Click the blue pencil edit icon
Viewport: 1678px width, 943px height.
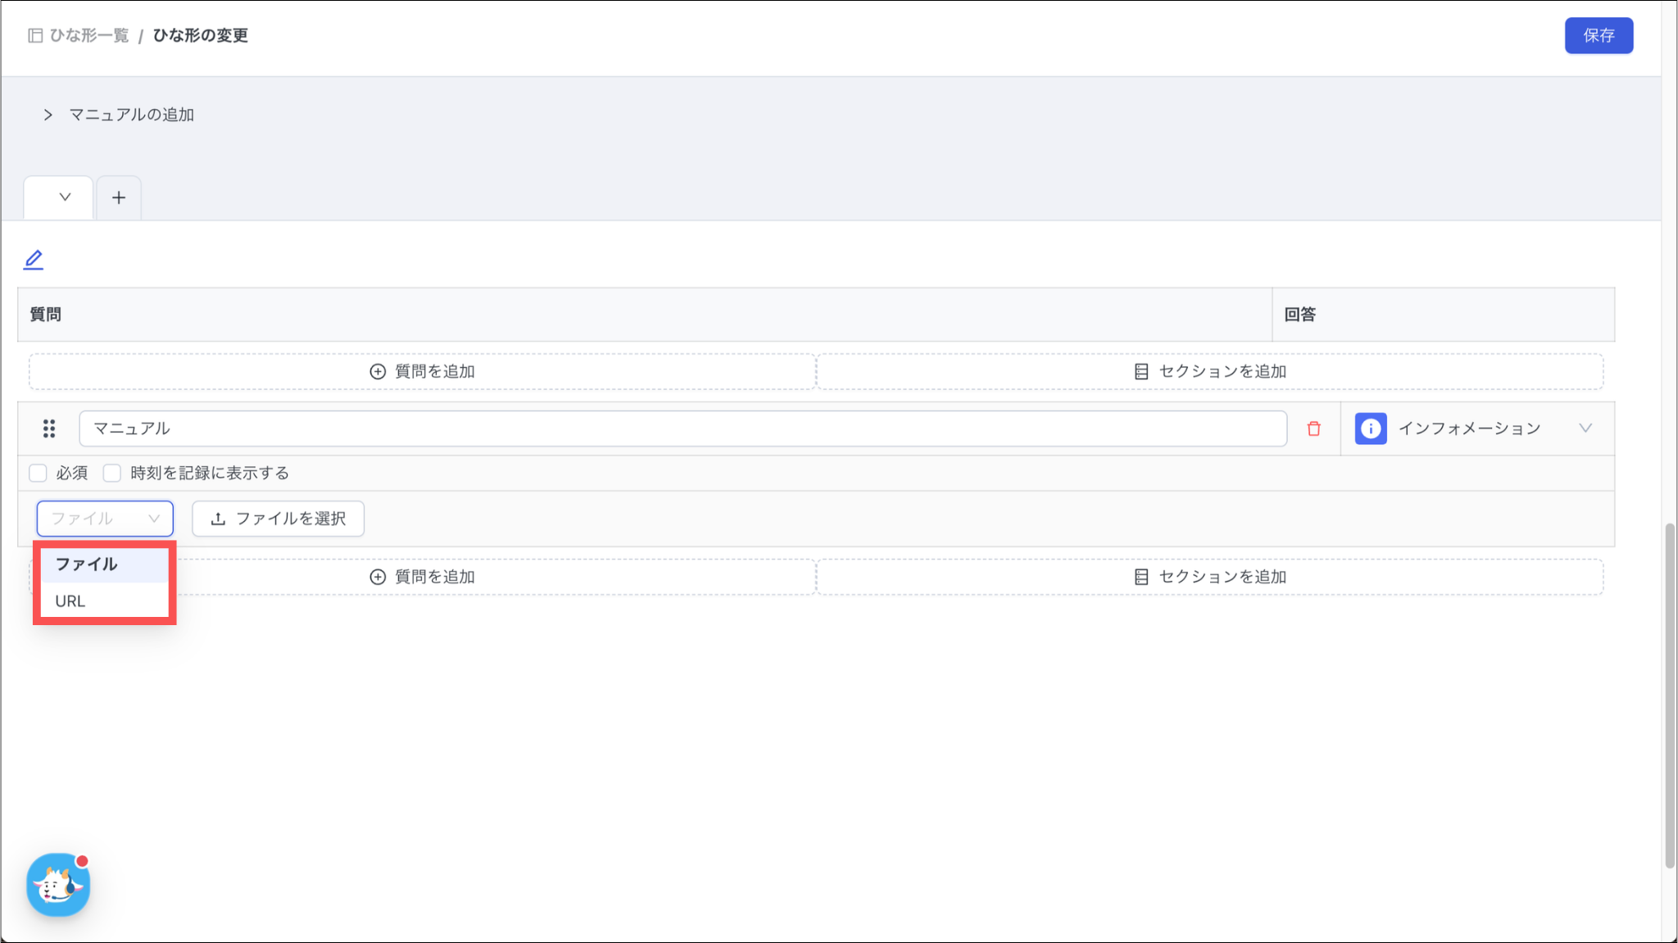pyautogui.click(x=34, y=260)
